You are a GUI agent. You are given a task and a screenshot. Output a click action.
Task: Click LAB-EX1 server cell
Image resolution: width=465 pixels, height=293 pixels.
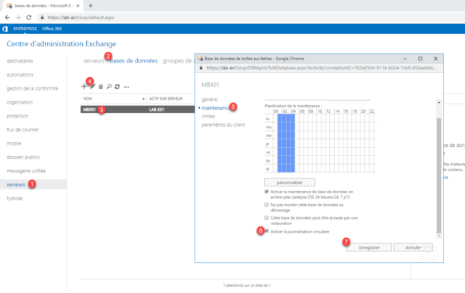click(x=157, y=110)
